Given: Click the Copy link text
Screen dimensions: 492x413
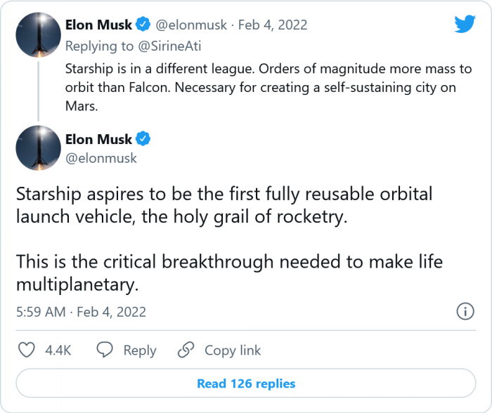Looking at the screenshot, I should [233, 350].
